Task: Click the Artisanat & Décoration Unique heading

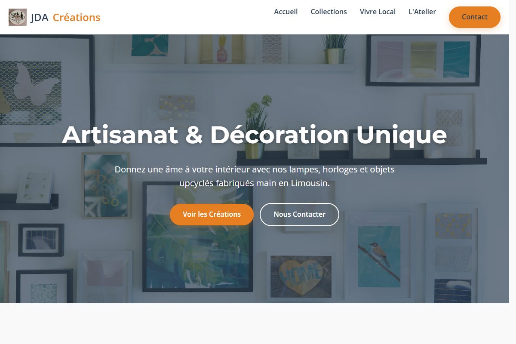Action: click(x=255, y=135)
